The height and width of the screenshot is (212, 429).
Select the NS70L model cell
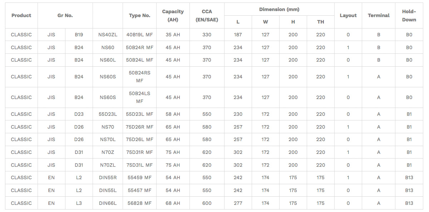[x=108, y=139]
